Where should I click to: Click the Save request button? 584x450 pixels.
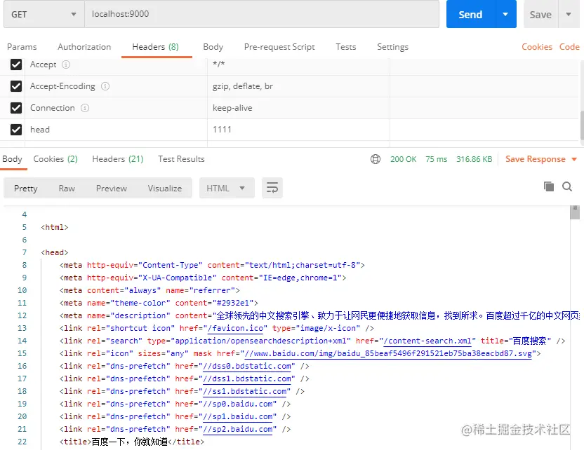540,15
